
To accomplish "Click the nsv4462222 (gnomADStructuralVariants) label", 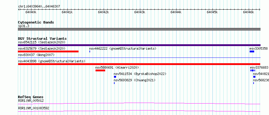I will pyautogui.click(x=123, y=48).
